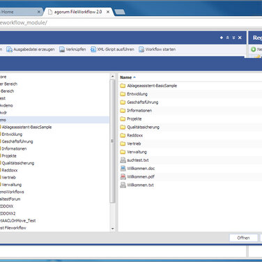Image resolution: width=262 pixels, height=262 pixels.
Task: Click the Willkommen.pdf file icon
Action: (x=123, y=176)
